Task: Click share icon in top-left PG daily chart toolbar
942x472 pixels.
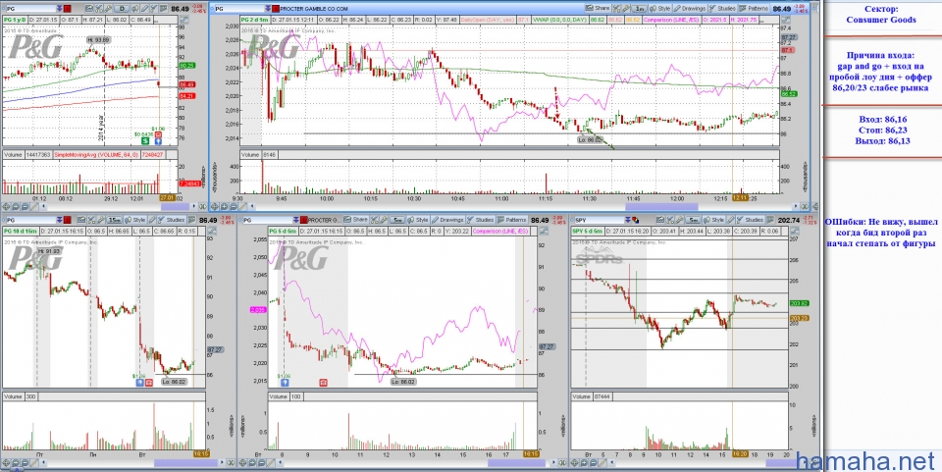Action: tap(89, 9)
